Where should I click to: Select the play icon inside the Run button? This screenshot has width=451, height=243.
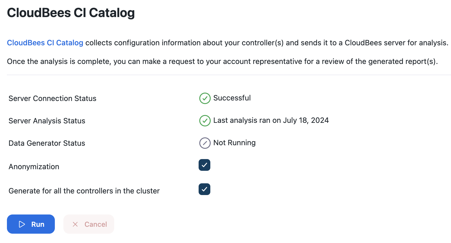22,224
